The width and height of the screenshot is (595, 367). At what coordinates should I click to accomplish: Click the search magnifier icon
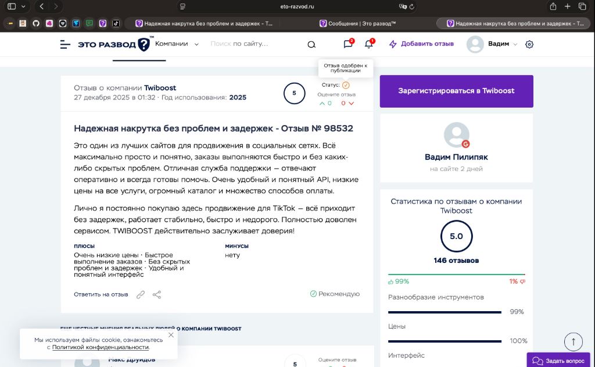click(x=311, y=44)
